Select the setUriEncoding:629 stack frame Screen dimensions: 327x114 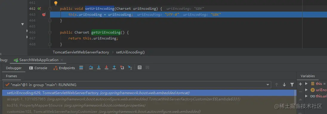pyautogui.click(x=148, y=93)
